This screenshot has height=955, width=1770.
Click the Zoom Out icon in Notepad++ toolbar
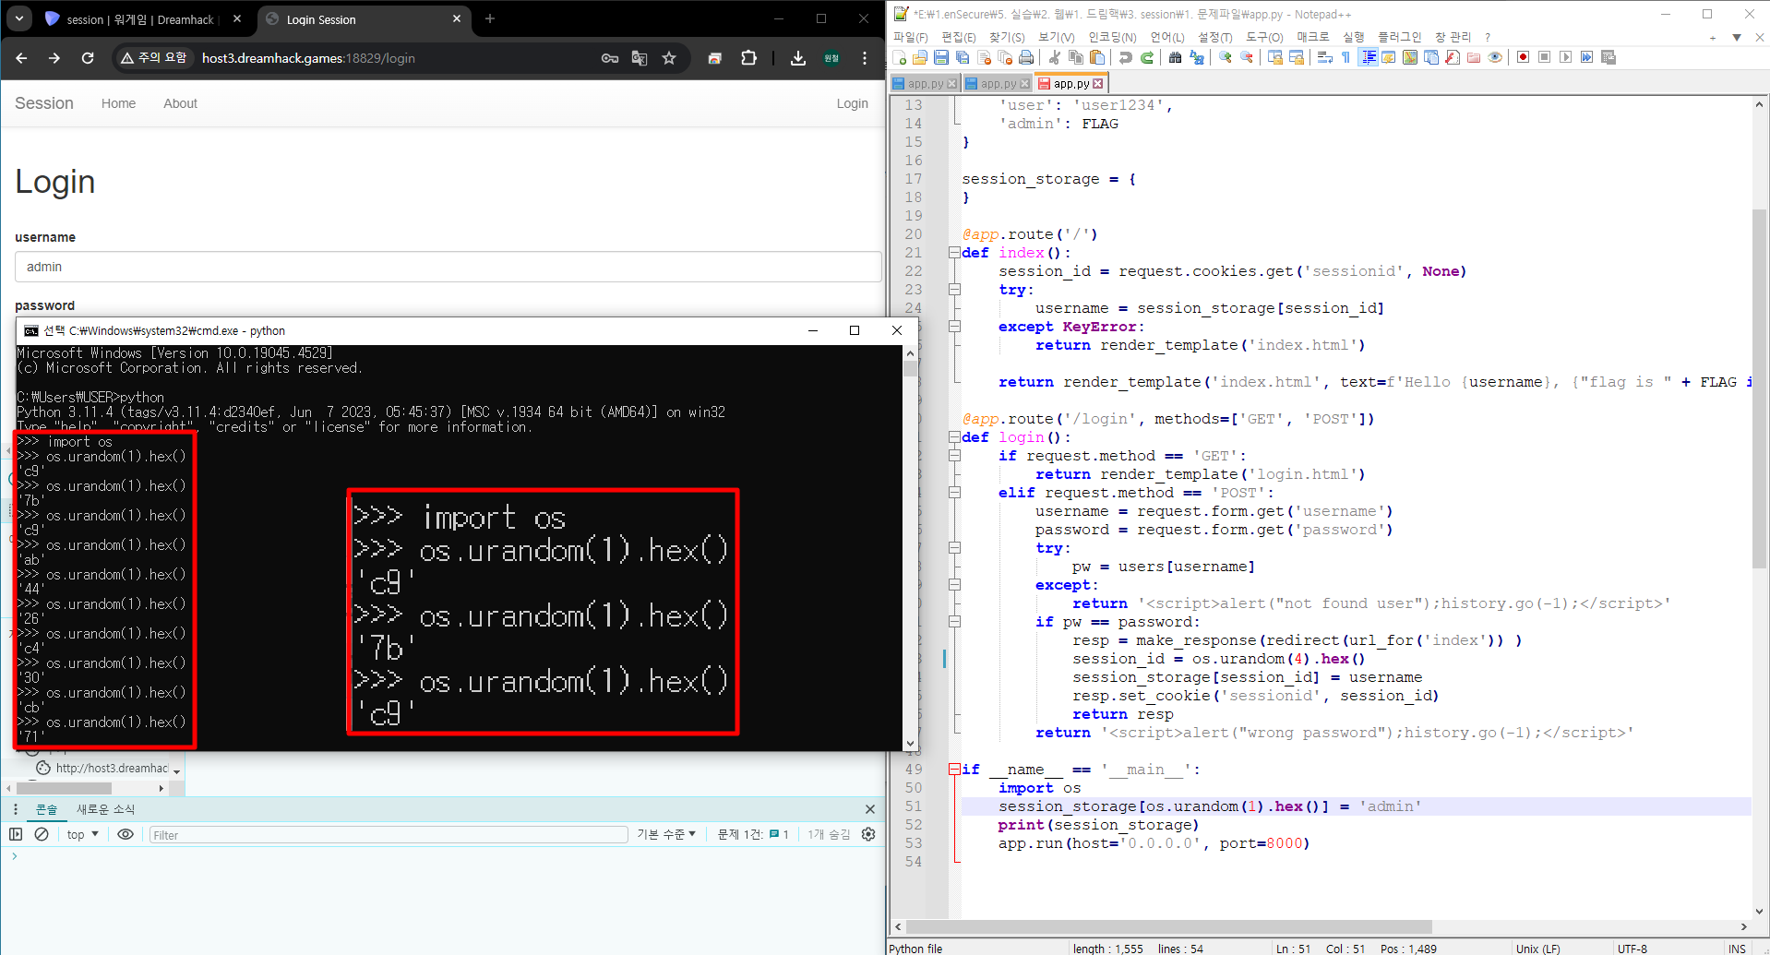click(x=1247, y=57)
